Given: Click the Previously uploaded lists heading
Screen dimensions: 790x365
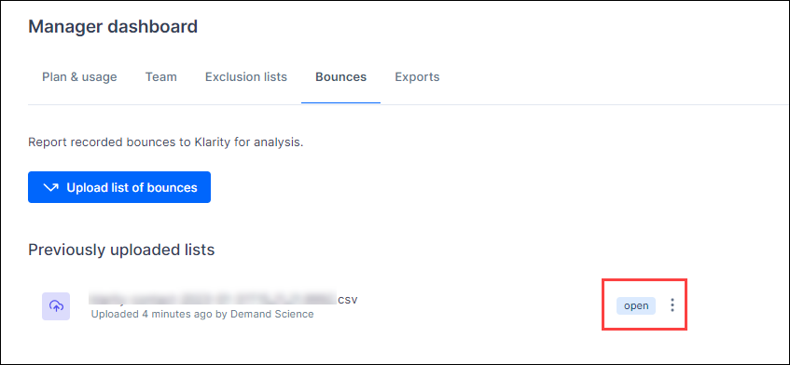Looking at the screenshot, I should 121,250.
